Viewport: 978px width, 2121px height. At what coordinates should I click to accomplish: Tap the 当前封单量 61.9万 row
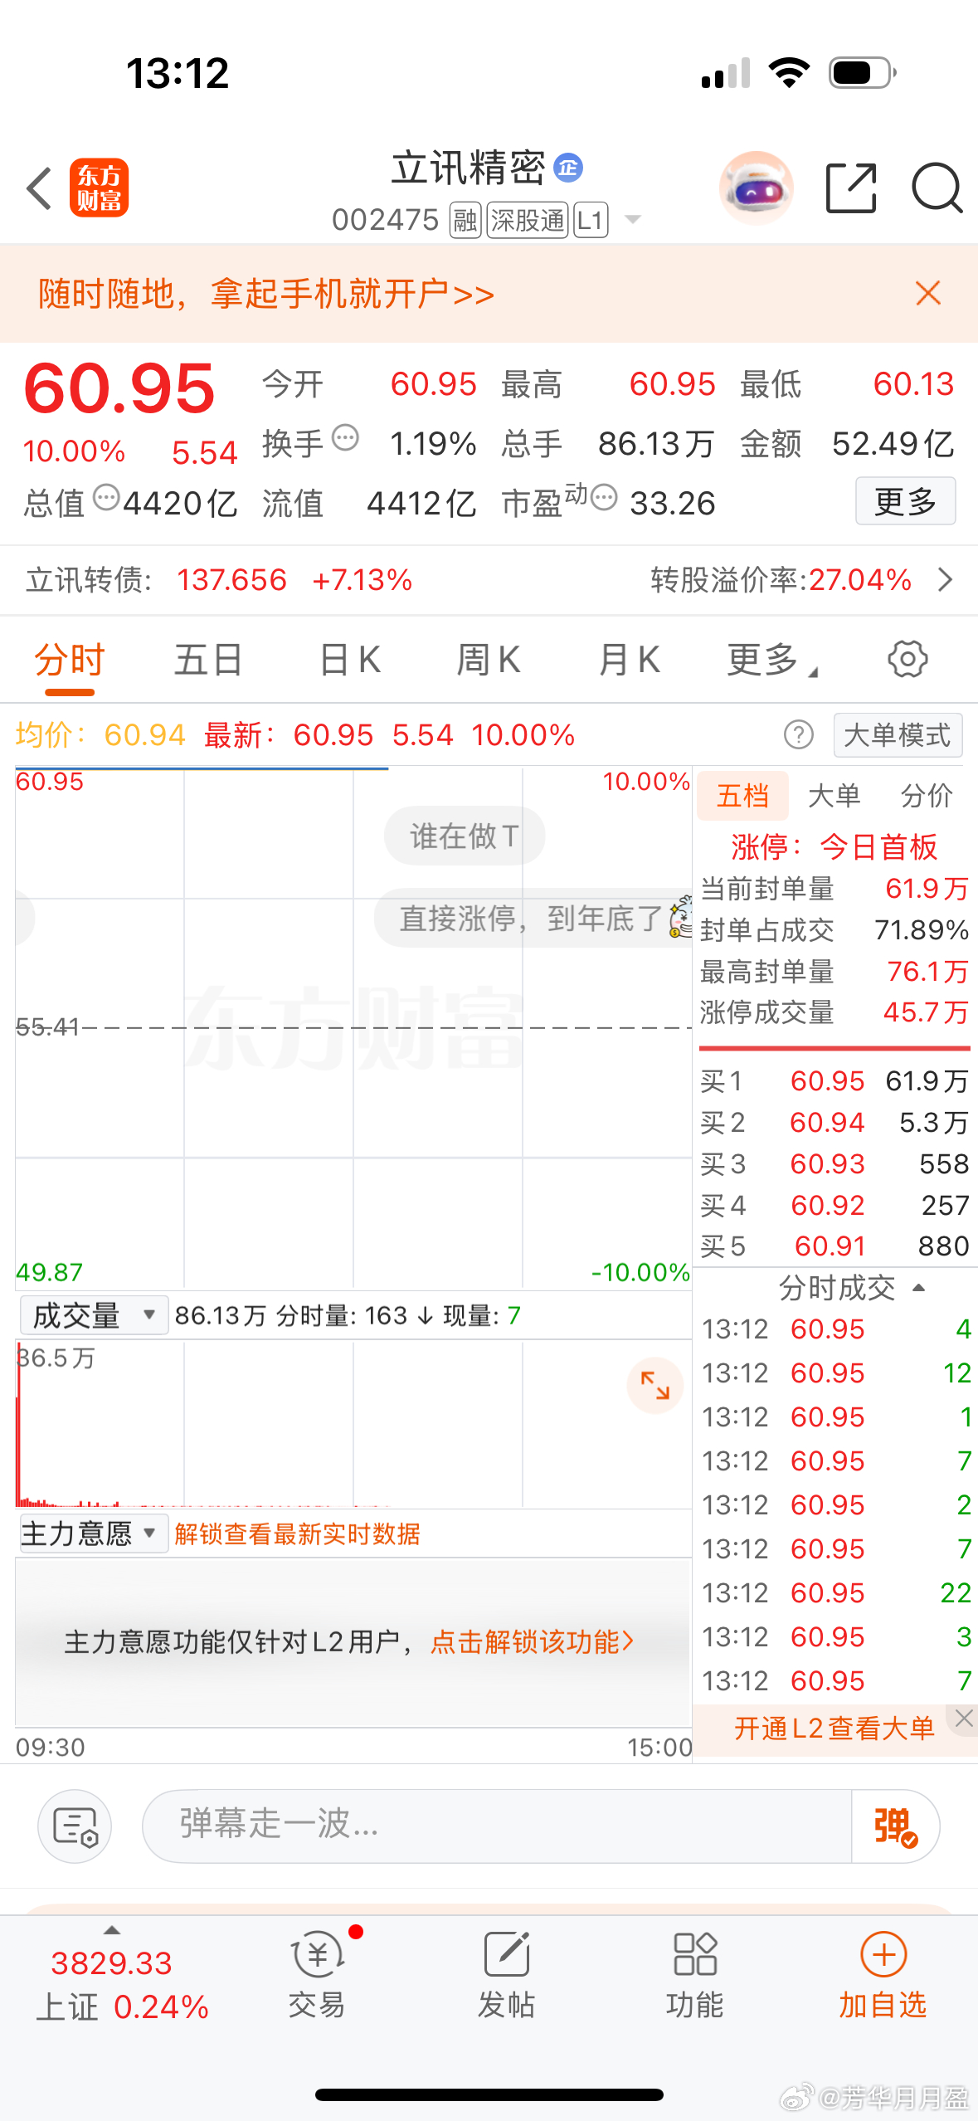834,889
